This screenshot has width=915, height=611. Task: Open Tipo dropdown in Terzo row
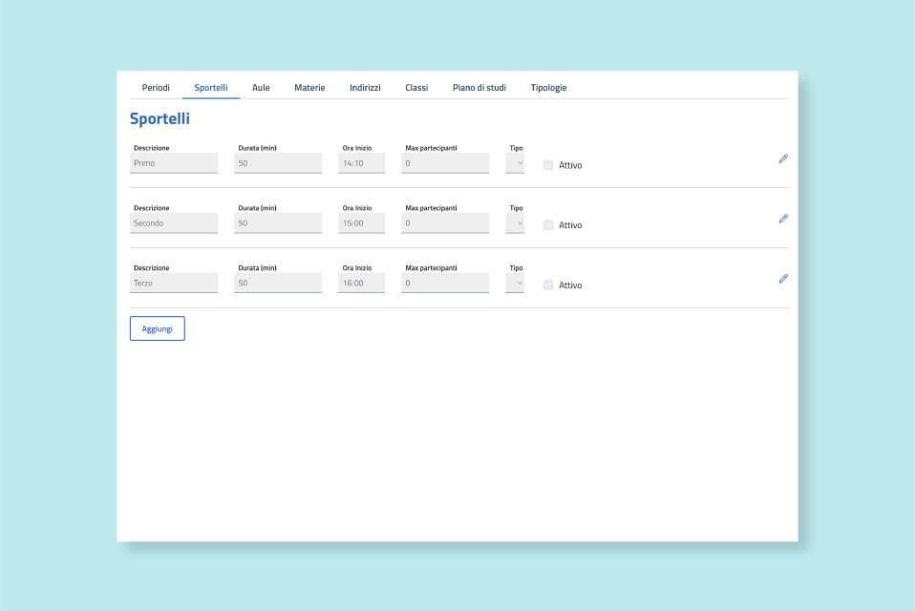(x=515, y=284)
